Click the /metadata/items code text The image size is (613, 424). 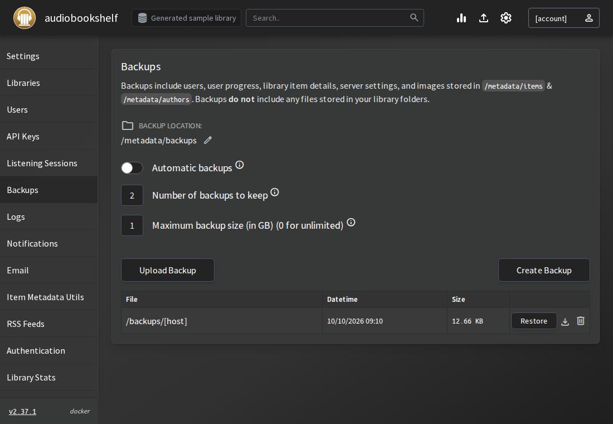[513, 86]
